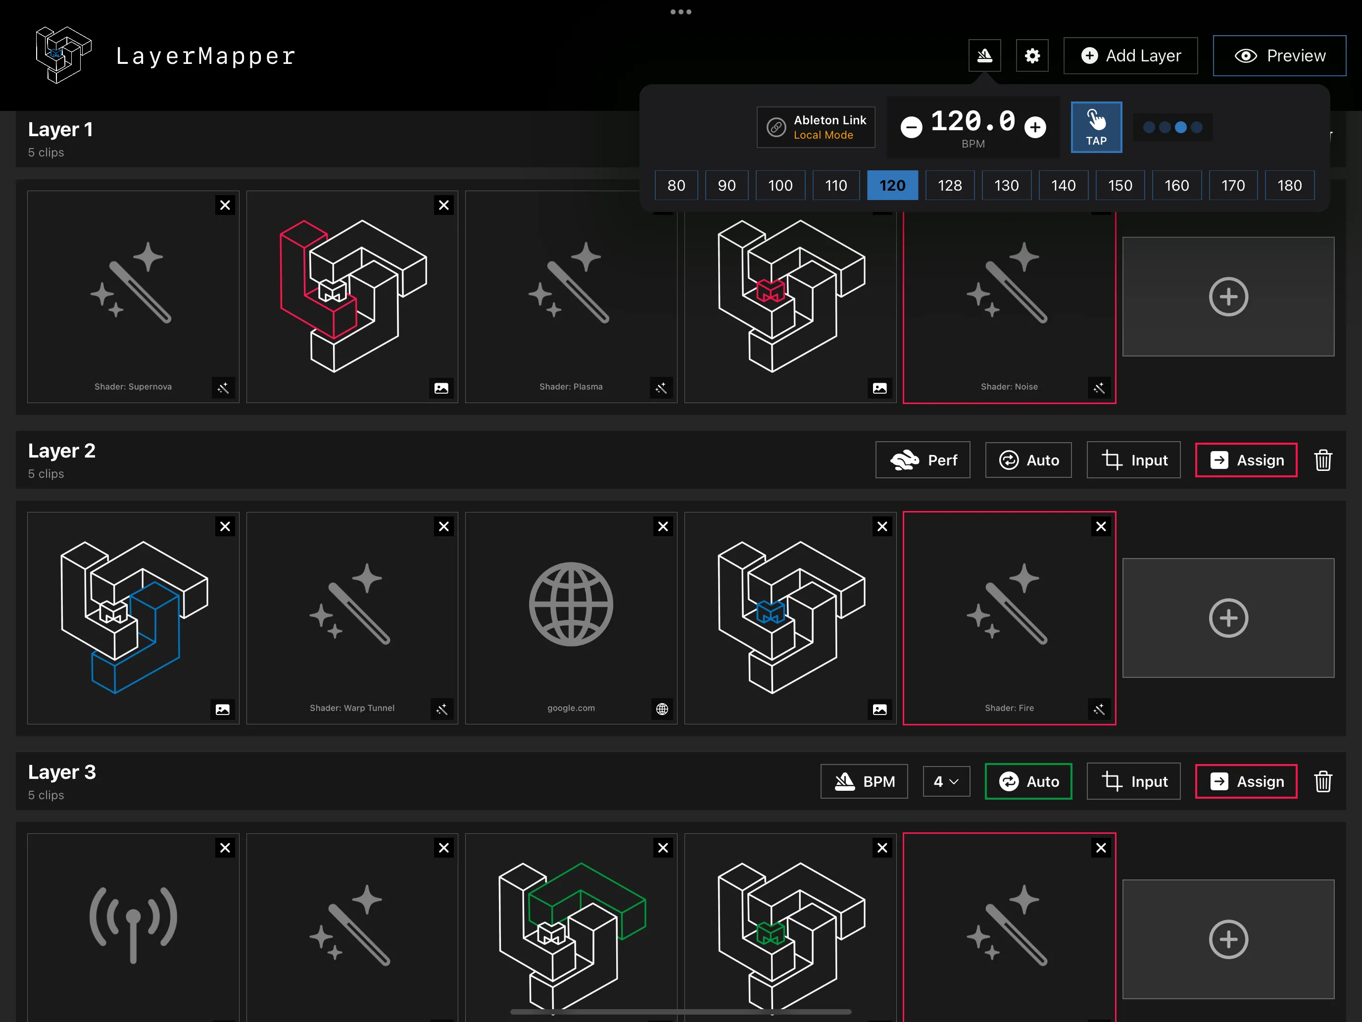Click the beat indicator dots
The image size is (1362, 1022).
click(1172, 128)
